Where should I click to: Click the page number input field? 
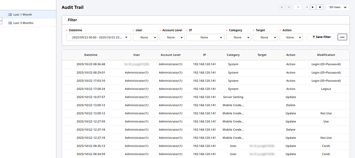pyautogui.click(x=297, y=7)
